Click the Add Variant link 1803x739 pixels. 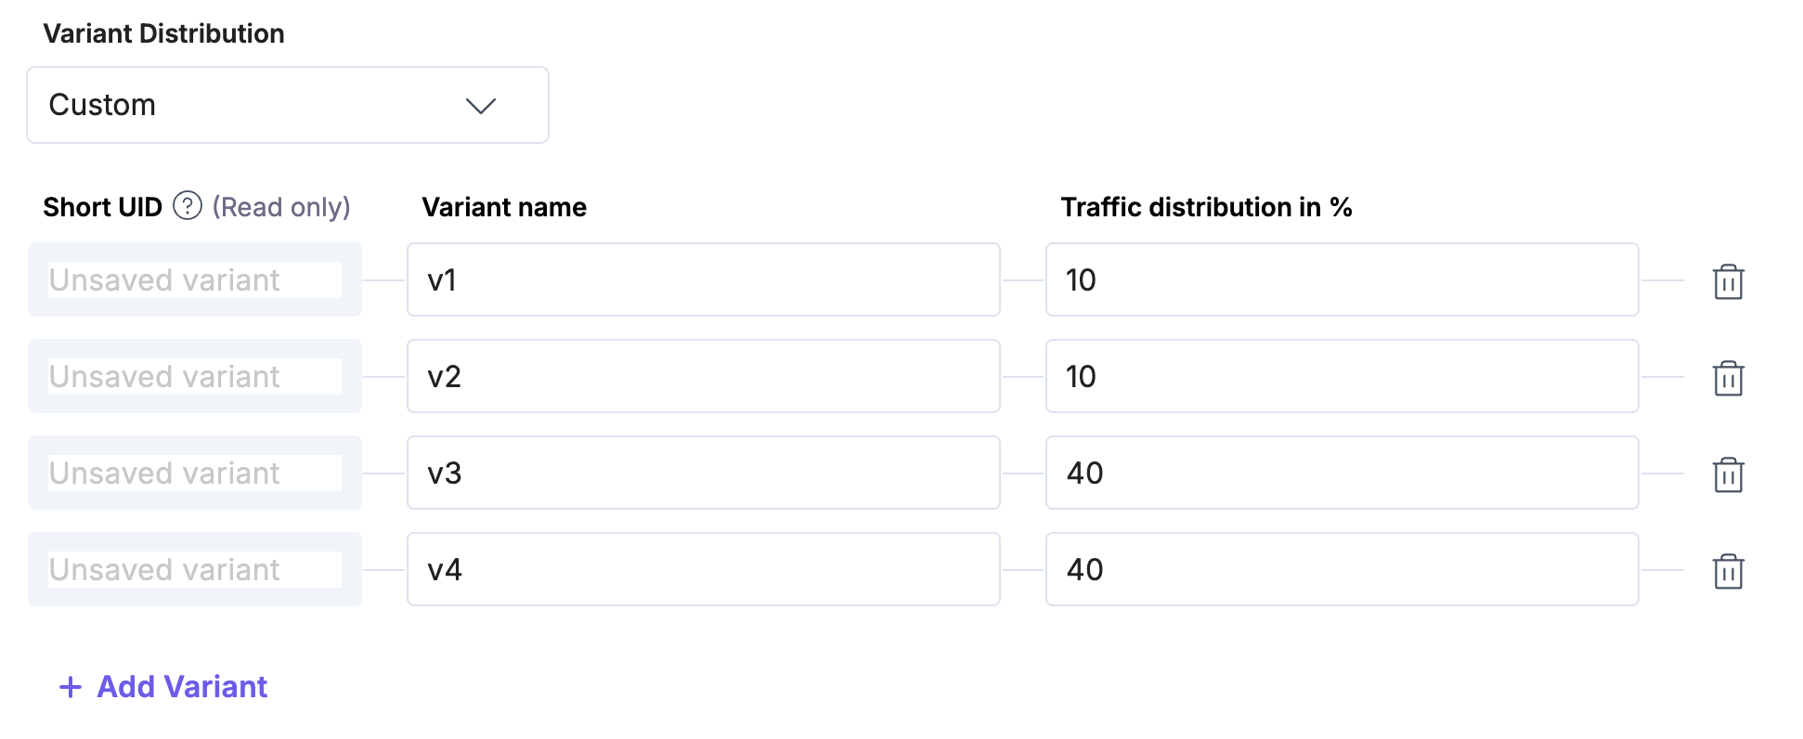tap(182, 687)
